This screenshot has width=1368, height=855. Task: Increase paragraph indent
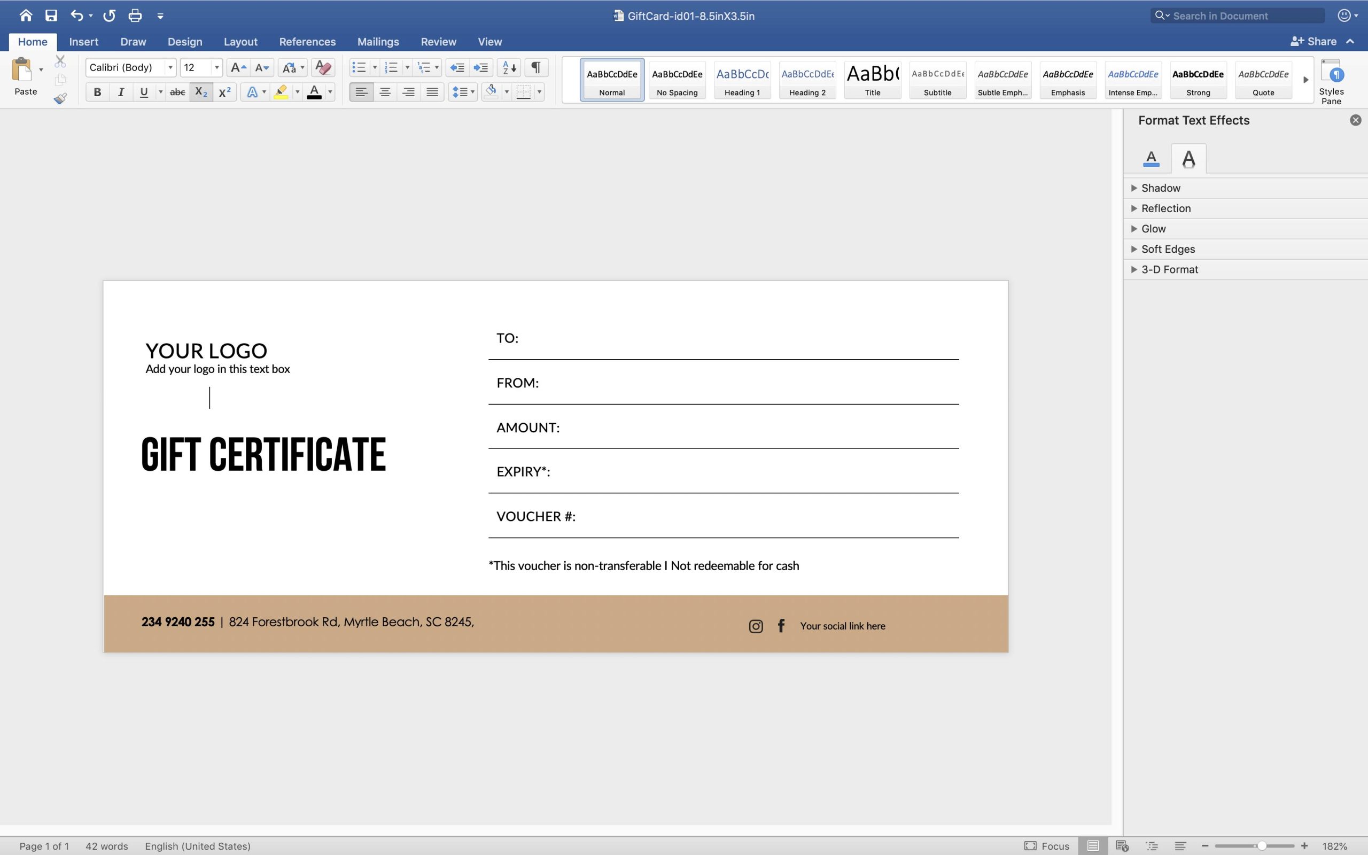(x=480, y=67)
